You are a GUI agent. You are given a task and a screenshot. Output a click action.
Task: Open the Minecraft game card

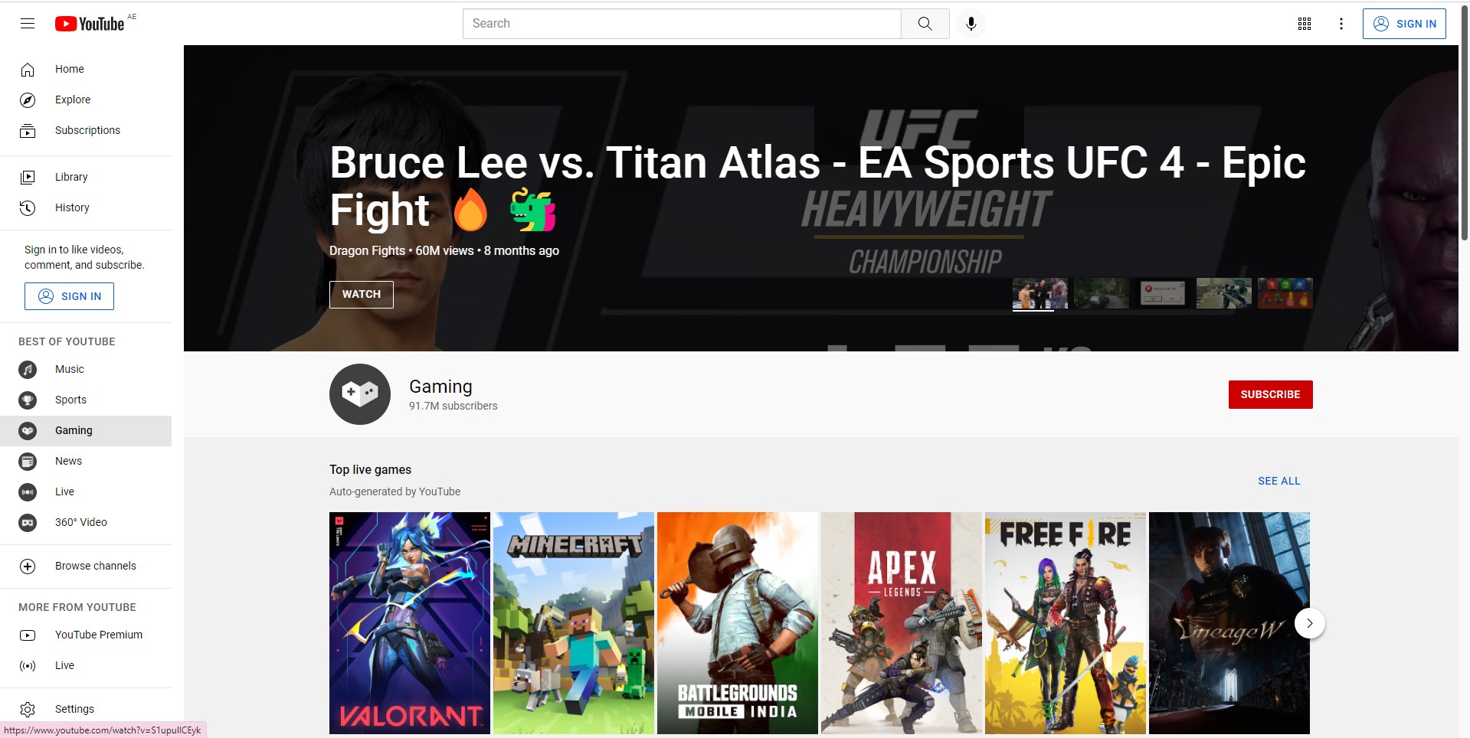[574, 623]
